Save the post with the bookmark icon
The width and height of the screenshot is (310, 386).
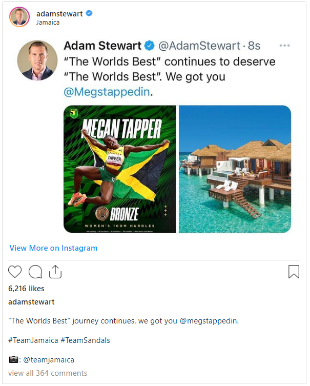click(294, 272)
